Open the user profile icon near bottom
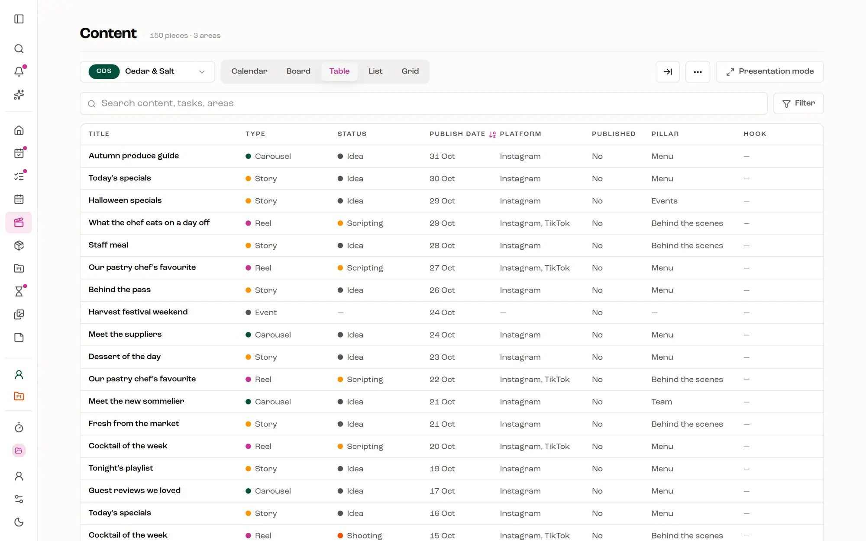The height and width of the screenshot is (541, 866). click(19, 476)
